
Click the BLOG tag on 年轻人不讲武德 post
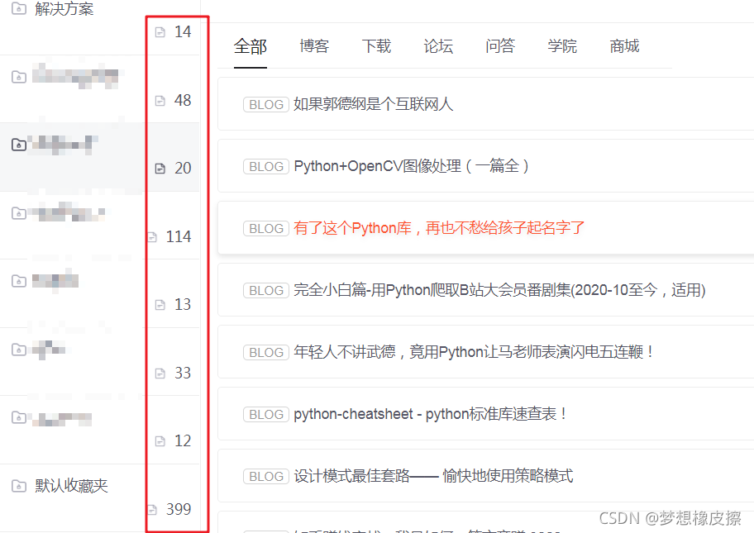(x=266, y=352)
